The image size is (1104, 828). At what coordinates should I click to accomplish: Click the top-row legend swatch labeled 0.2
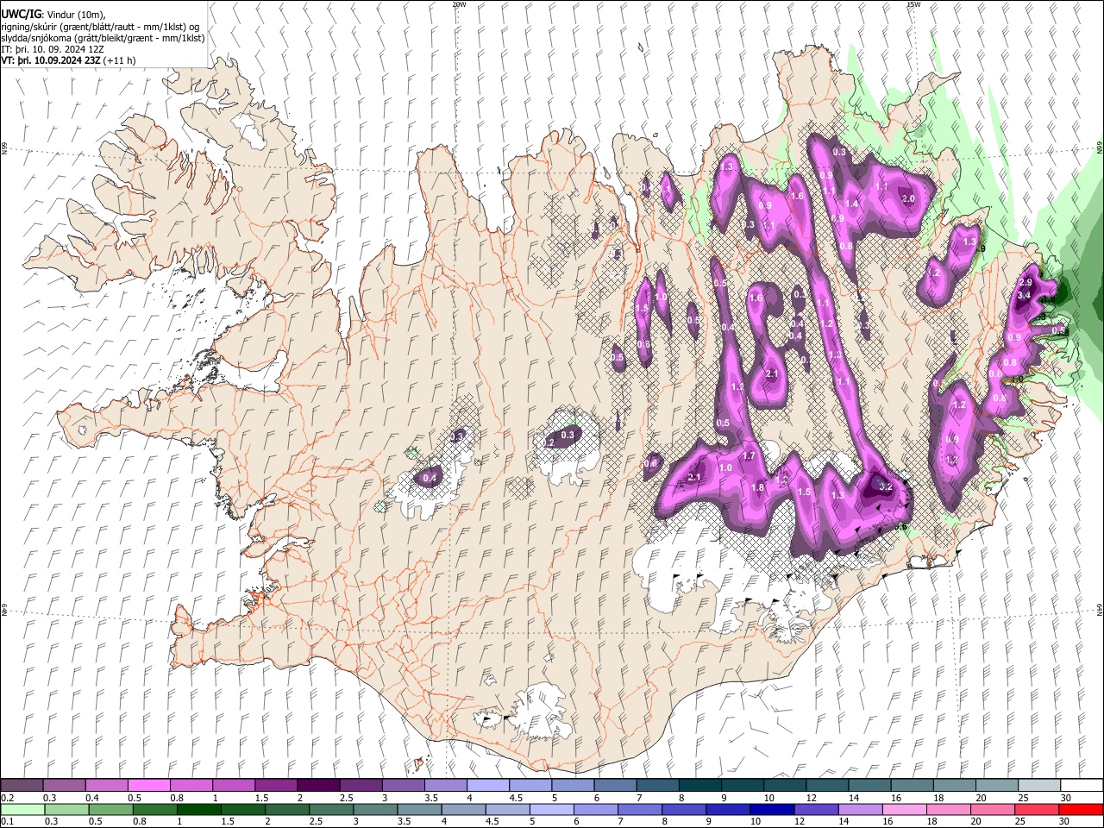coord(22,786)
